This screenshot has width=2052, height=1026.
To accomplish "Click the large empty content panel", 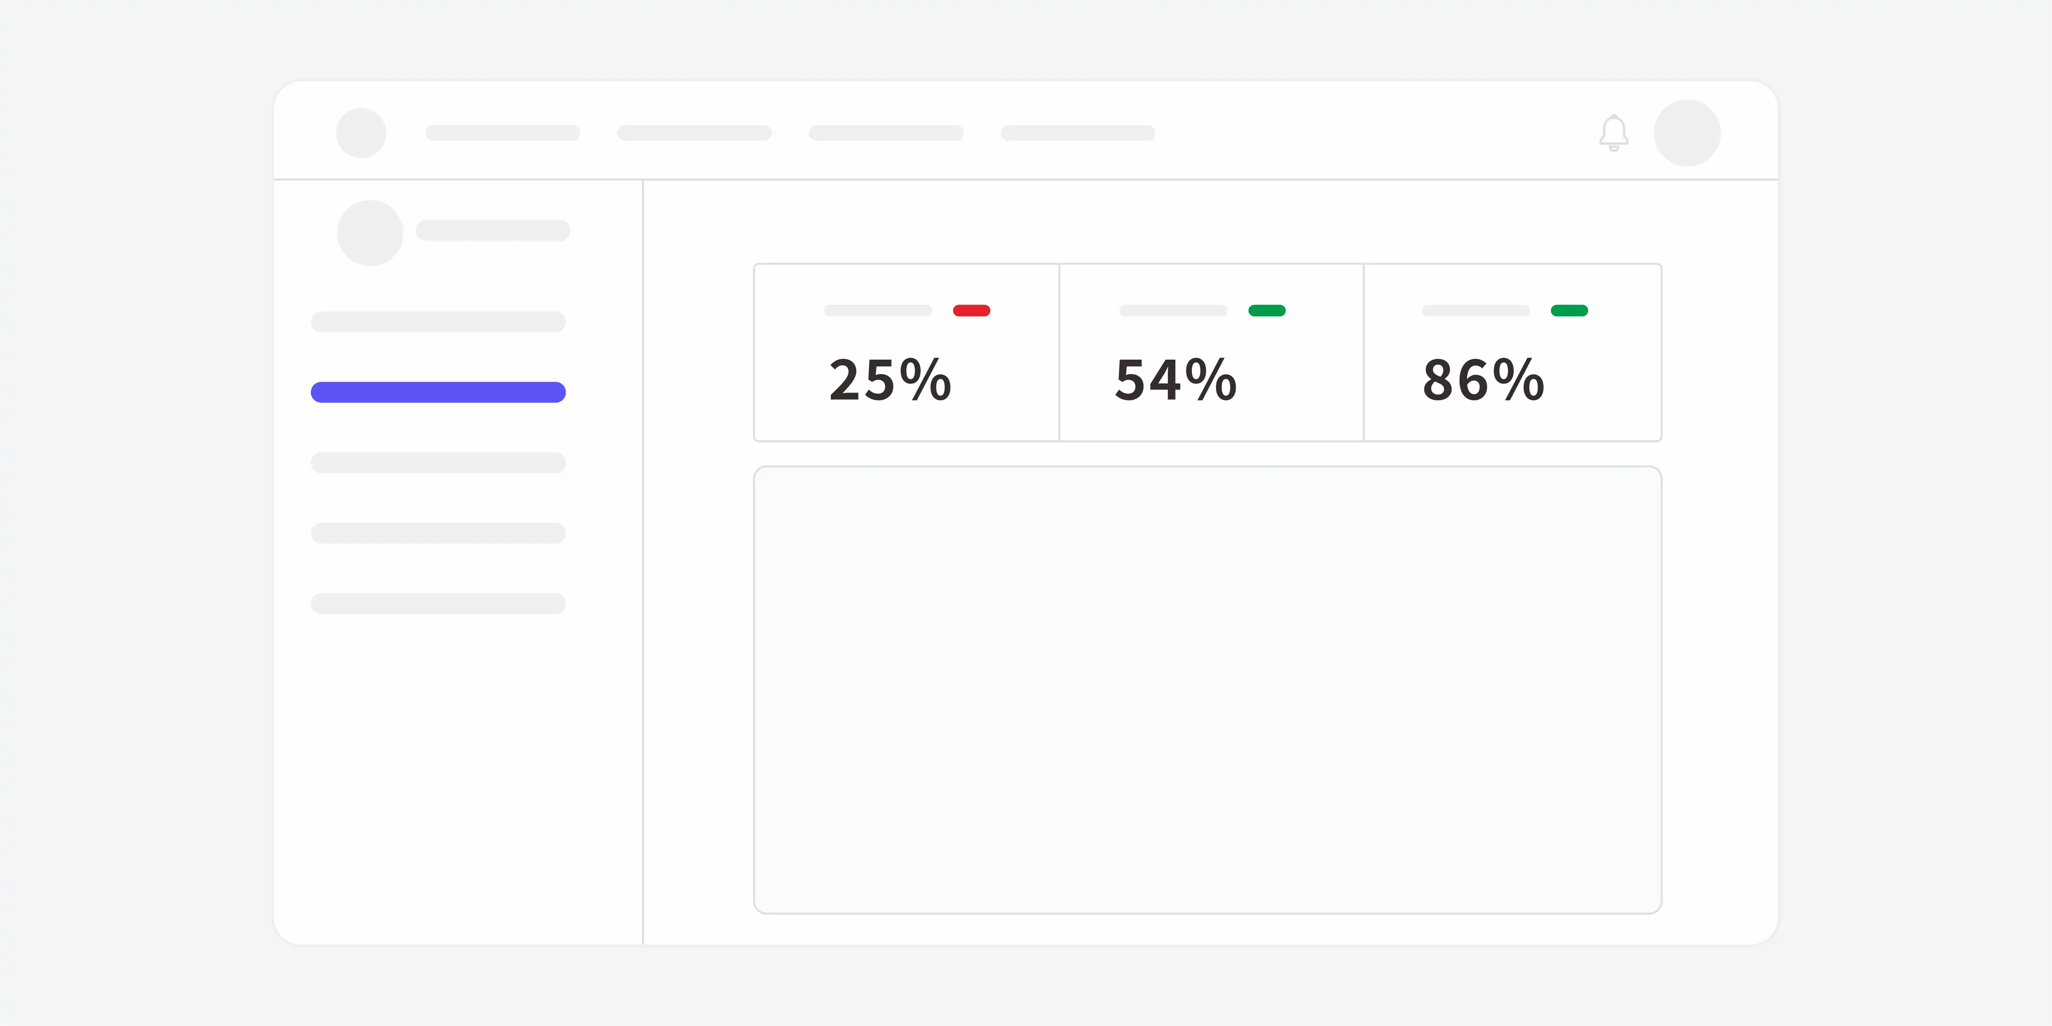I will tap(1208, 690).
